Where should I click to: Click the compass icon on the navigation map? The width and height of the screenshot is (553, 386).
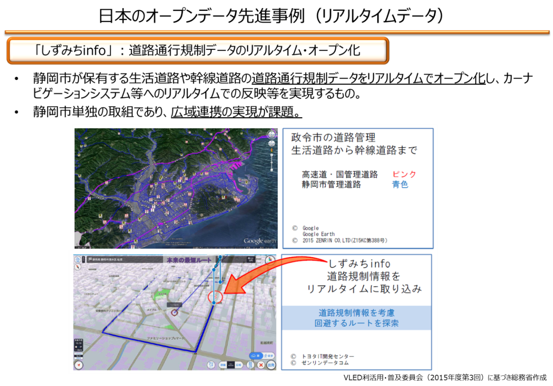pyautogui.click(x=78, y=268)
